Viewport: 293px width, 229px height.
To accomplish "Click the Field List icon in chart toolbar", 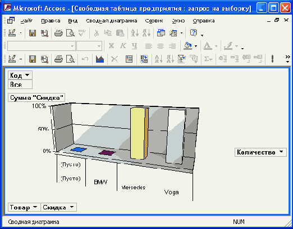I will click(x=129, y=59).
